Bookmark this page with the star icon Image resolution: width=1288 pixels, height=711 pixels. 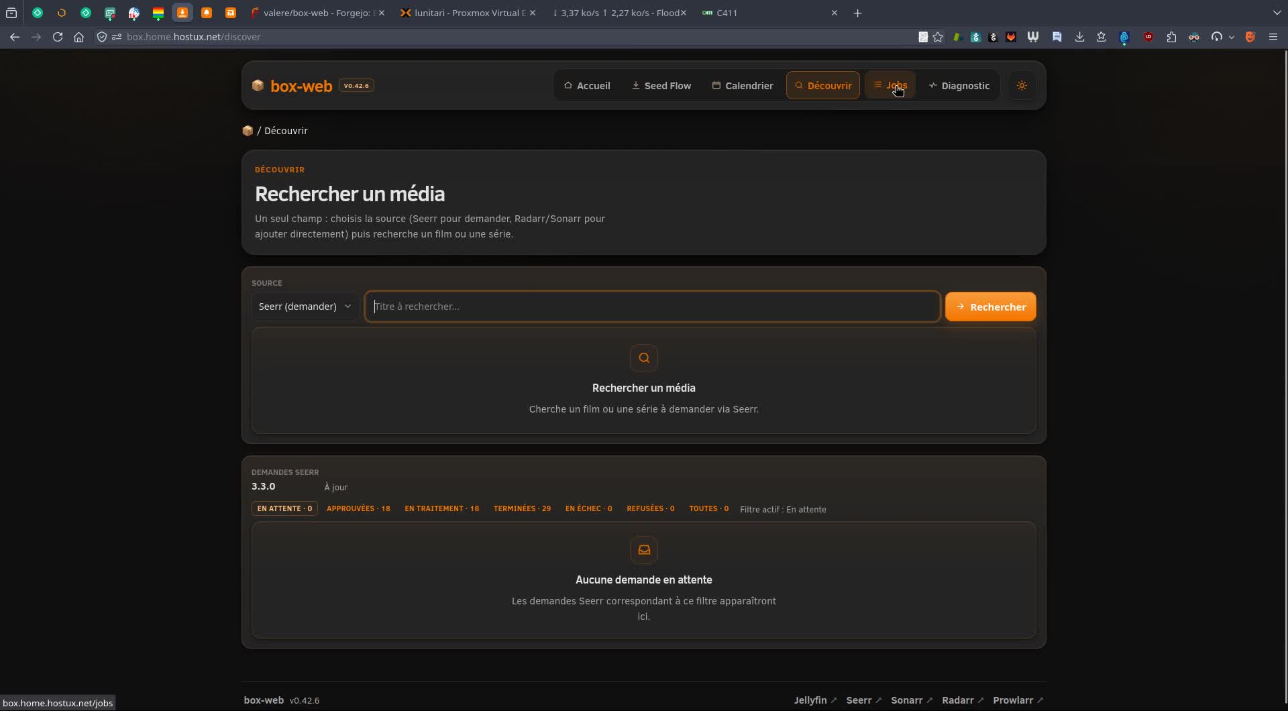938,37
